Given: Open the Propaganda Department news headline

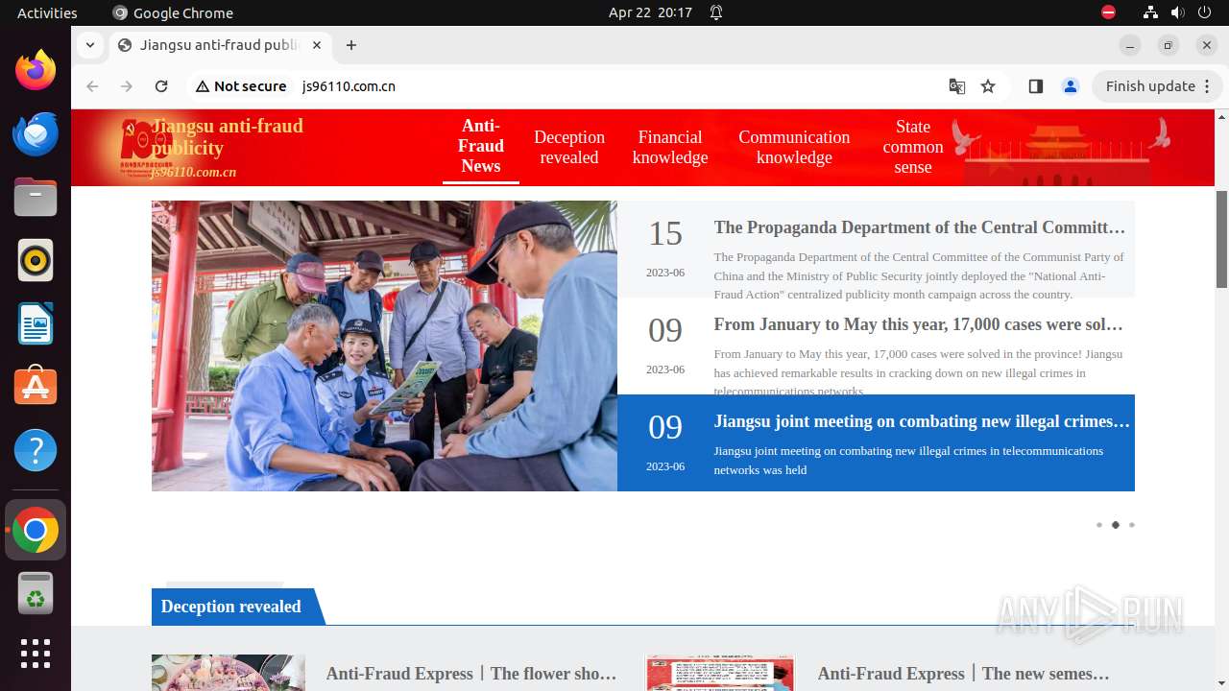Looking at the screenshot, I should pos(920,227).
